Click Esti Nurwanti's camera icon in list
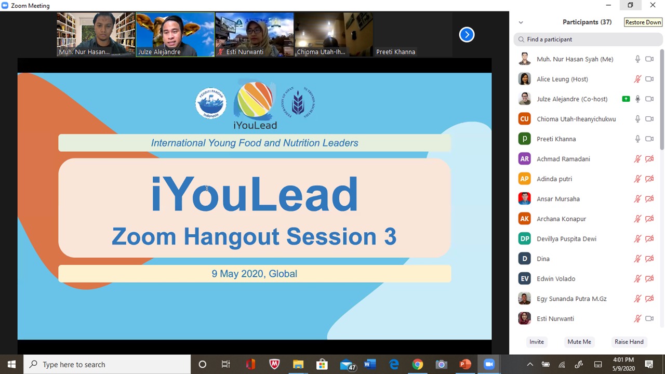Image resolution: width=665 pixels, height=374 pixels. click(649, 319)
